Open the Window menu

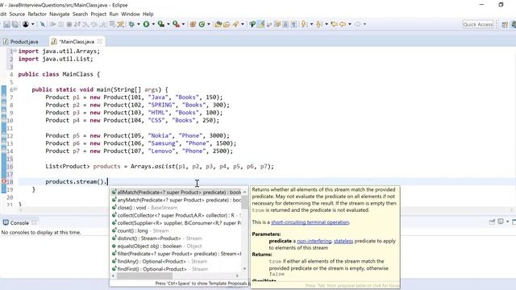[x=131, y=14]
